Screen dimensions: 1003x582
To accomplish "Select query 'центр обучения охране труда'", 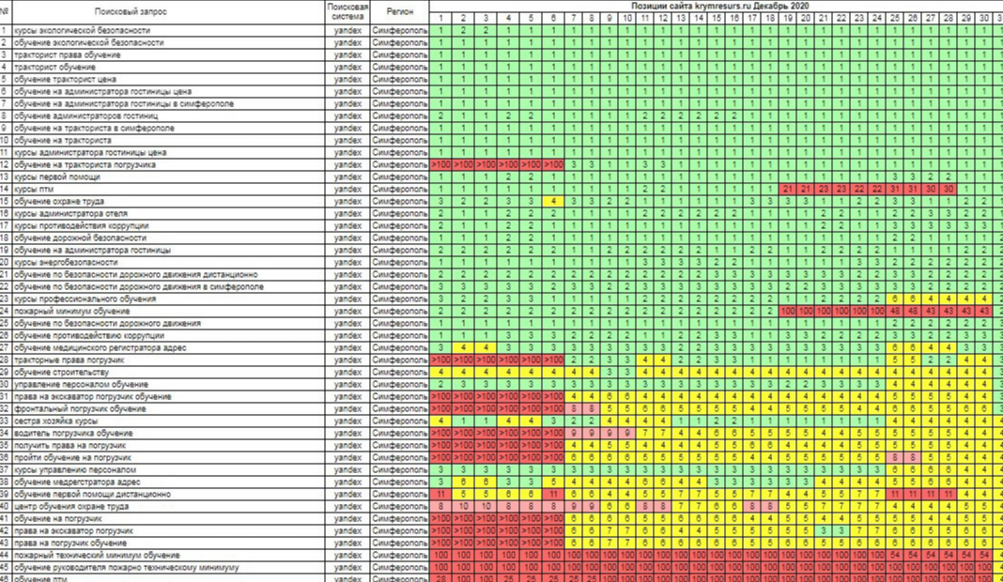I will tap(71, 506).
